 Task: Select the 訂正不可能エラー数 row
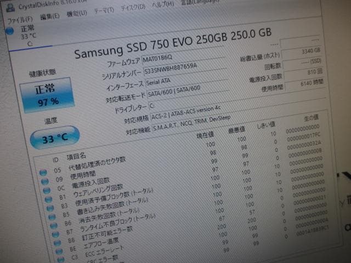[x=191, y=215]
